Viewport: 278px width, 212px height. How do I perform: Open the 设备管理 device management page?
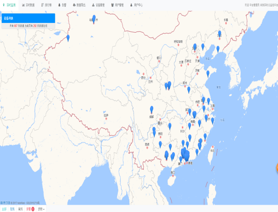[x=98, y=5]
